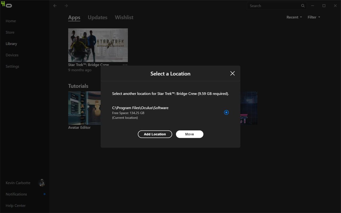Open the Star Trek options ellipsis
The width and height of the screenshot is (341, 213).
click(125, 65)
